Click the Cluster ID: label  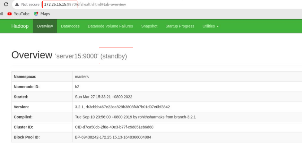pos(24,127)
